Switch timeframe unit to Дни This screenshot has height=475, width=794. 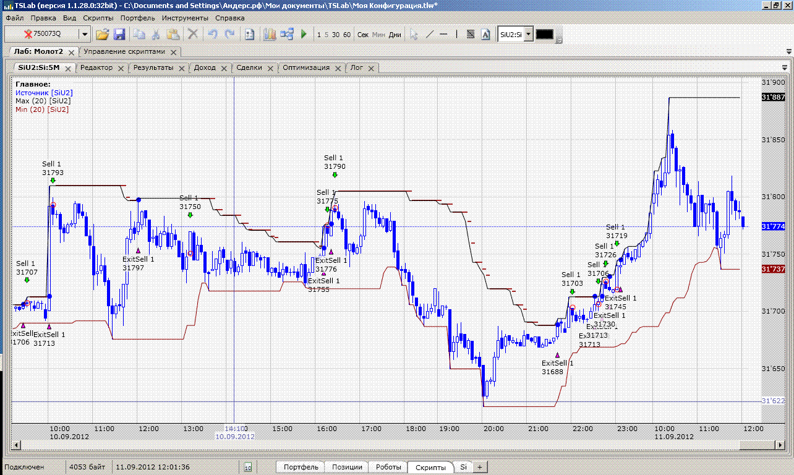395,35
